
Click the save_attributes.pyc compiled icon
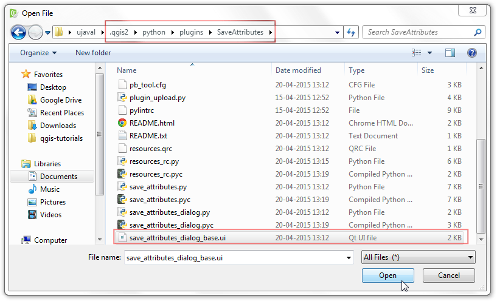tap(122, 200)
